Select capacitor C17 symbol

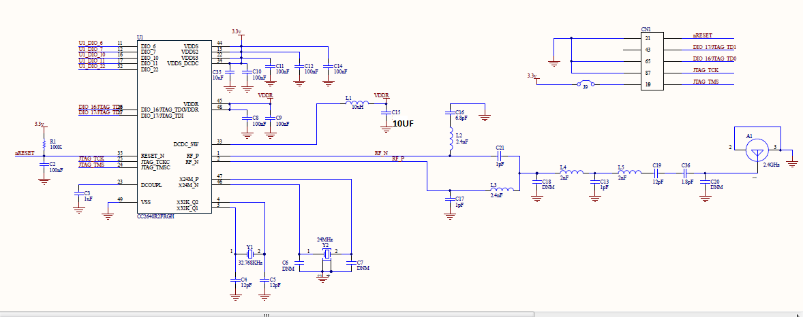click(450, 199)
